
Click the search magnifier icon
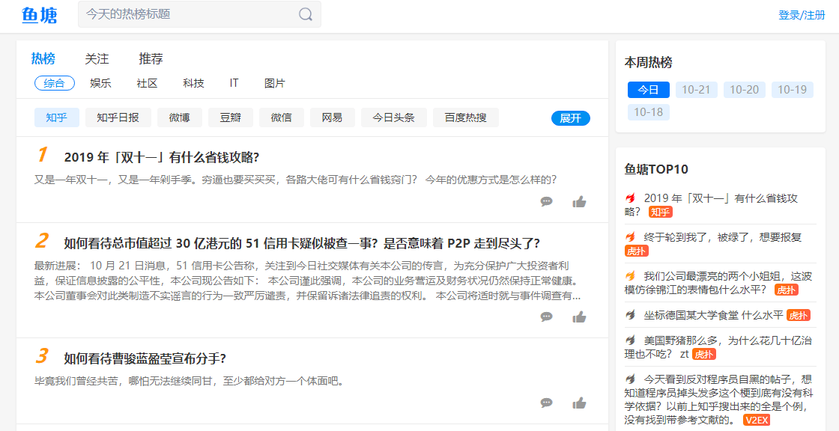coord(306,14)
